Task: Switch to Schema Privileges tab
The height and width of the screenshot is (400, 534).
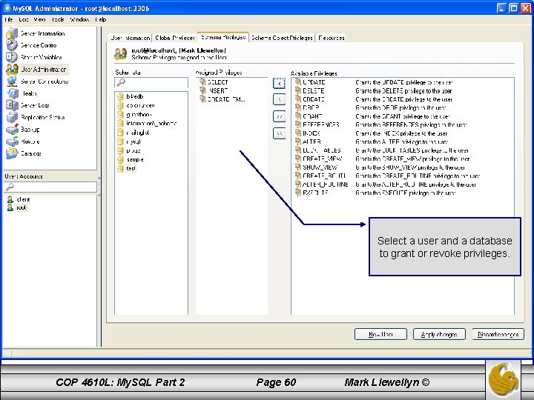Action: pyautogui.click(x=223, y=37)
